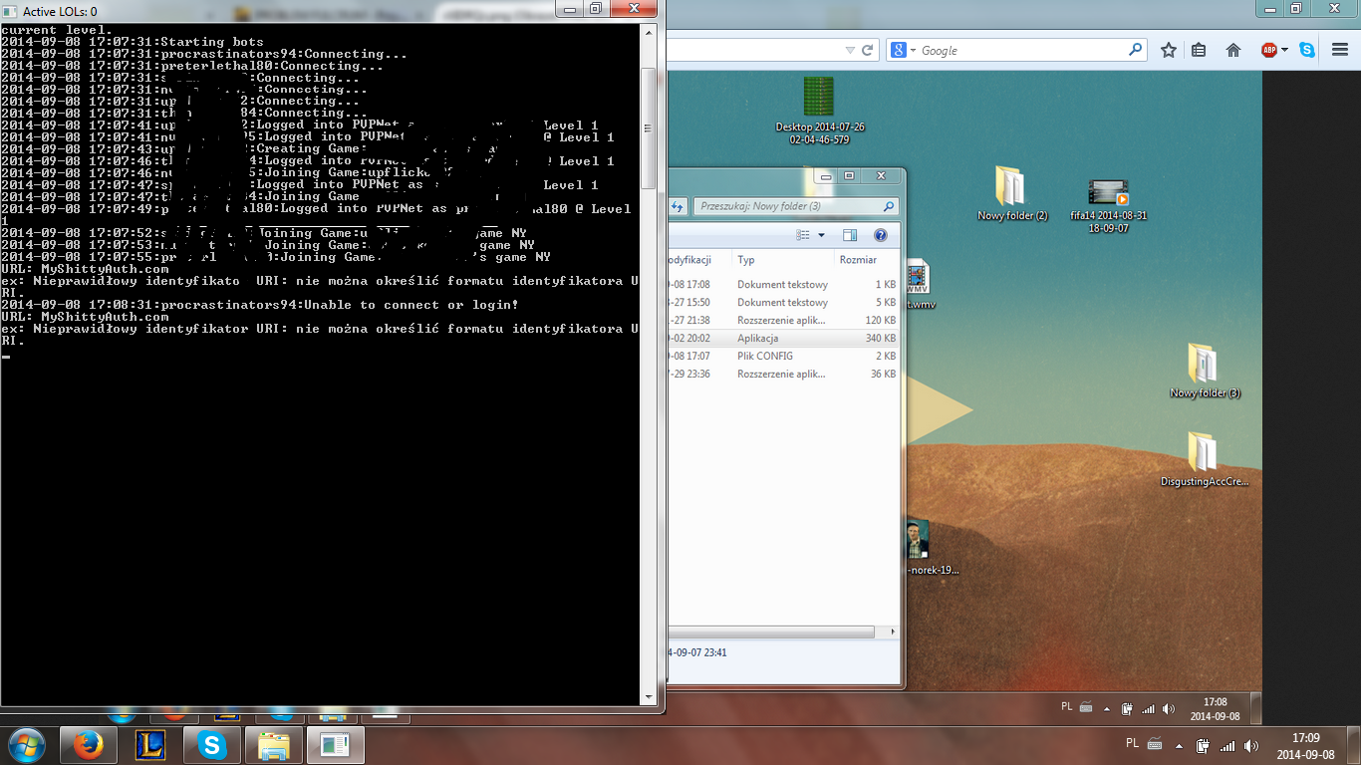1361x765 pixels.
Task: Click the console scrollbar down arrow
Action: pos(648,697)
